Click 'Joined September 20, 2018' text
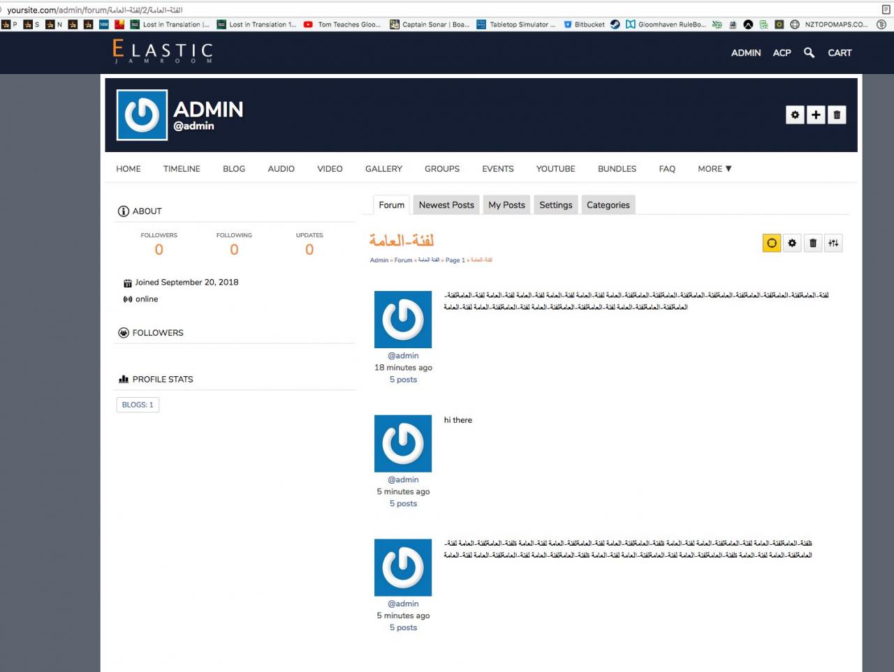Screen dimensions: 894x672 (x=186, y=283)
